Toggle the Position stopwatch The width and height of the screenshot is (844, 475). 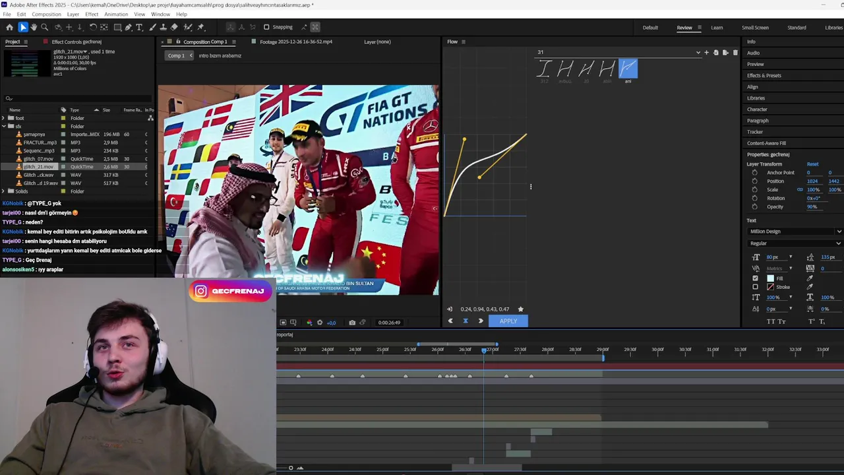tap(755, 181)
